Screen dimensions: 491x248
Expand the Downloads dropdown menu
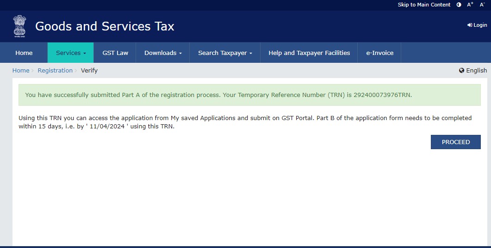tap(163, 53)
